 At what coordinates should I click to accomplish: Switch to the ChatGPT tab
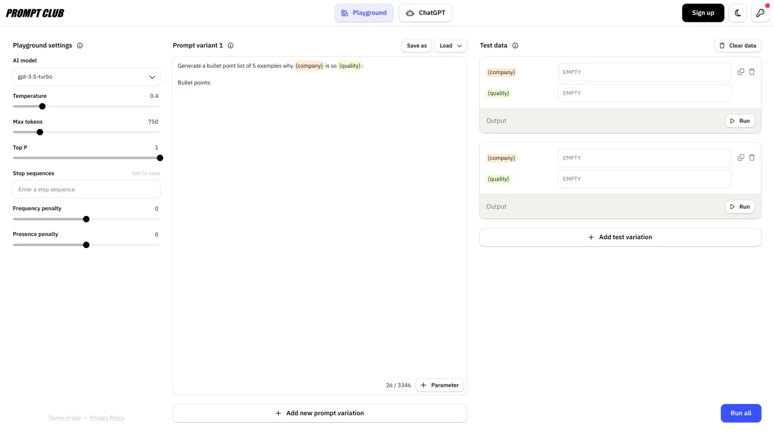point(426,13)
